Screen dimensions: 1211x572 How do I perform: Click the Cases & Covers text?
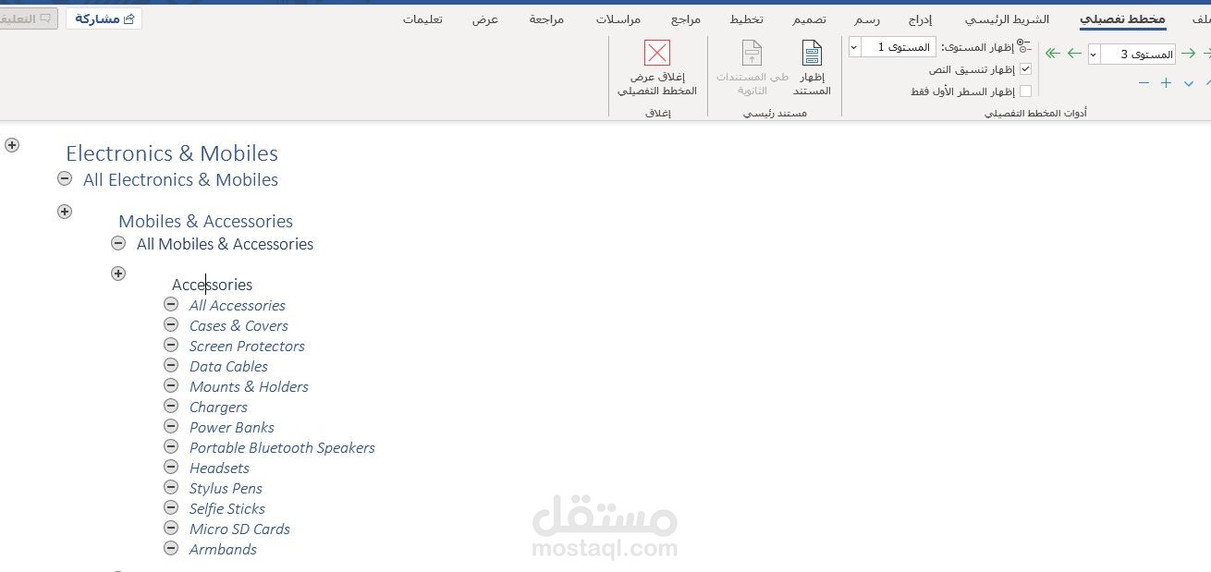(x=239, y=325)
